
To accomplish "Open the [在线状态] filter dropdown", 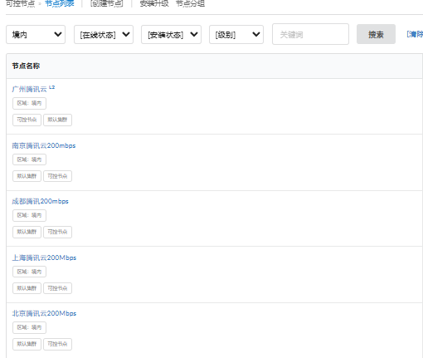I will [x=104, y=35].
